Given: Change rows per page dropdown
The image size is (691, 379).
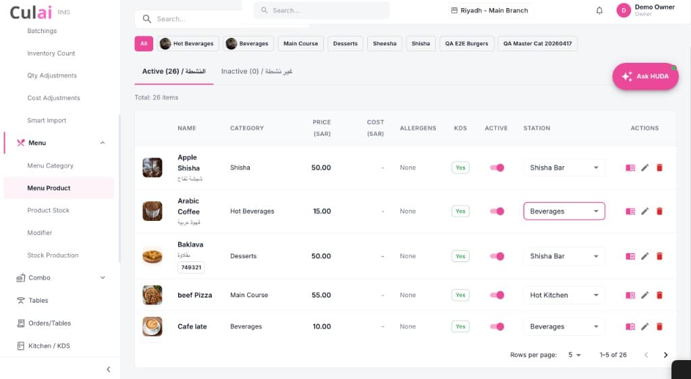Looking at the screenshot, I should point(574,355).
